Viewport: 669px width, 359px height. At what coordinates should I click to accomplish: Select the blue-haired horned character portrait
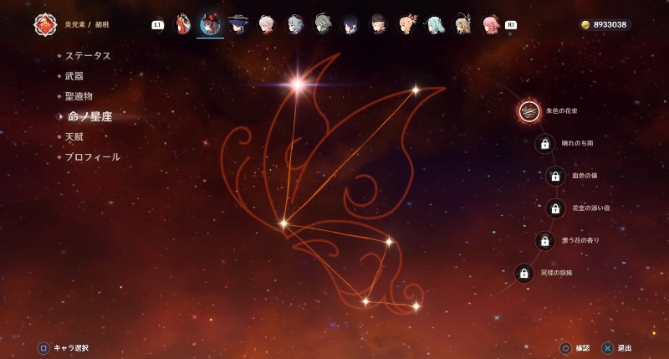[294, 24]
